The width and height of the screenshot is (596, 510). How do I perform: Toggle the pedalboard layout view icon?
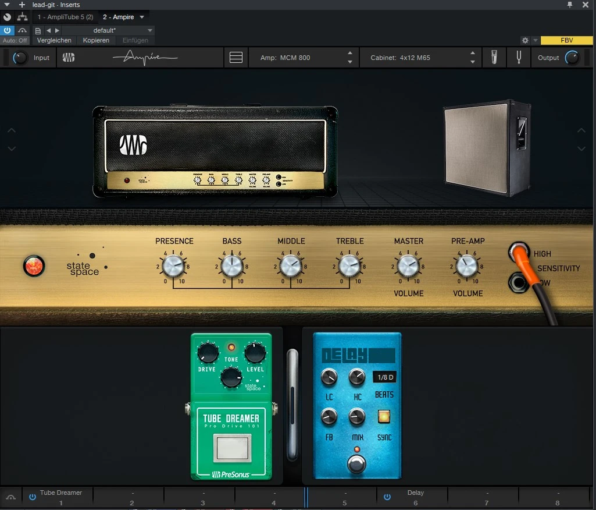pyautogui.click(x=235, y=58)
